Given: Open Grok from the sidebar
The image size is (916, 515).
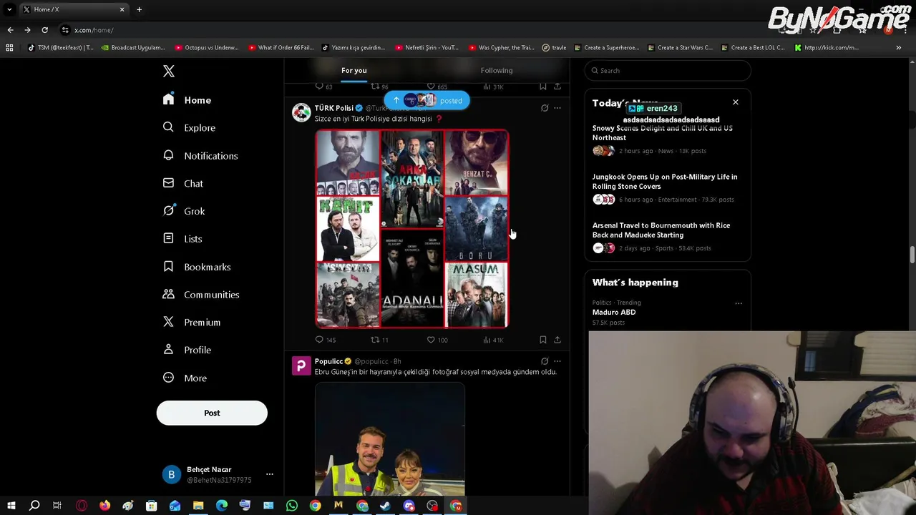Looking at the screenshot, I should click(x=185, y=211).
